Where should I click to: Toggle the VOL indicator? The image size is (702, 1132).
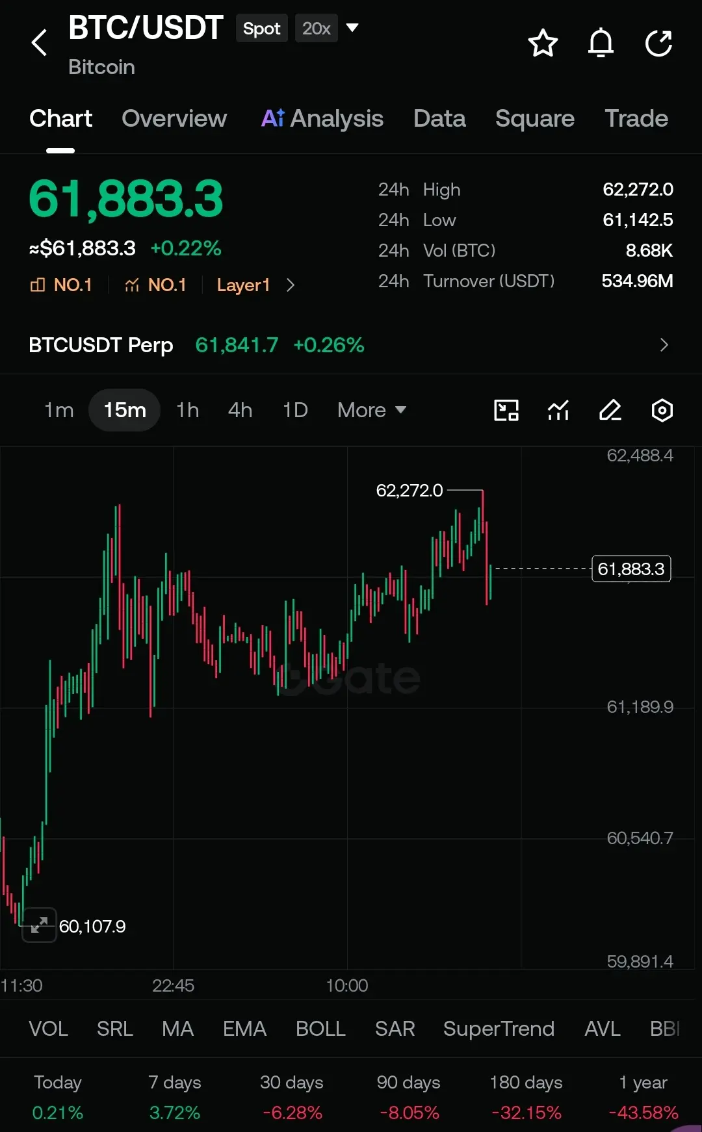pyautogui.click(x=48, y=1029)
